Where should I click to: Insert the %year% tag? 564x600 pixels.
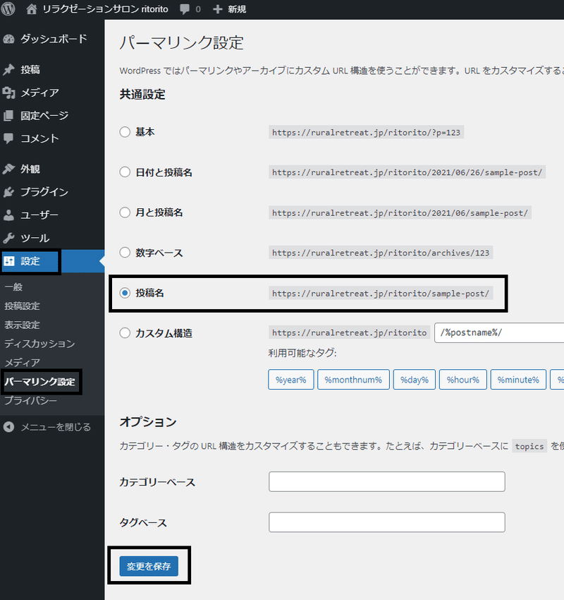point(290,380)
